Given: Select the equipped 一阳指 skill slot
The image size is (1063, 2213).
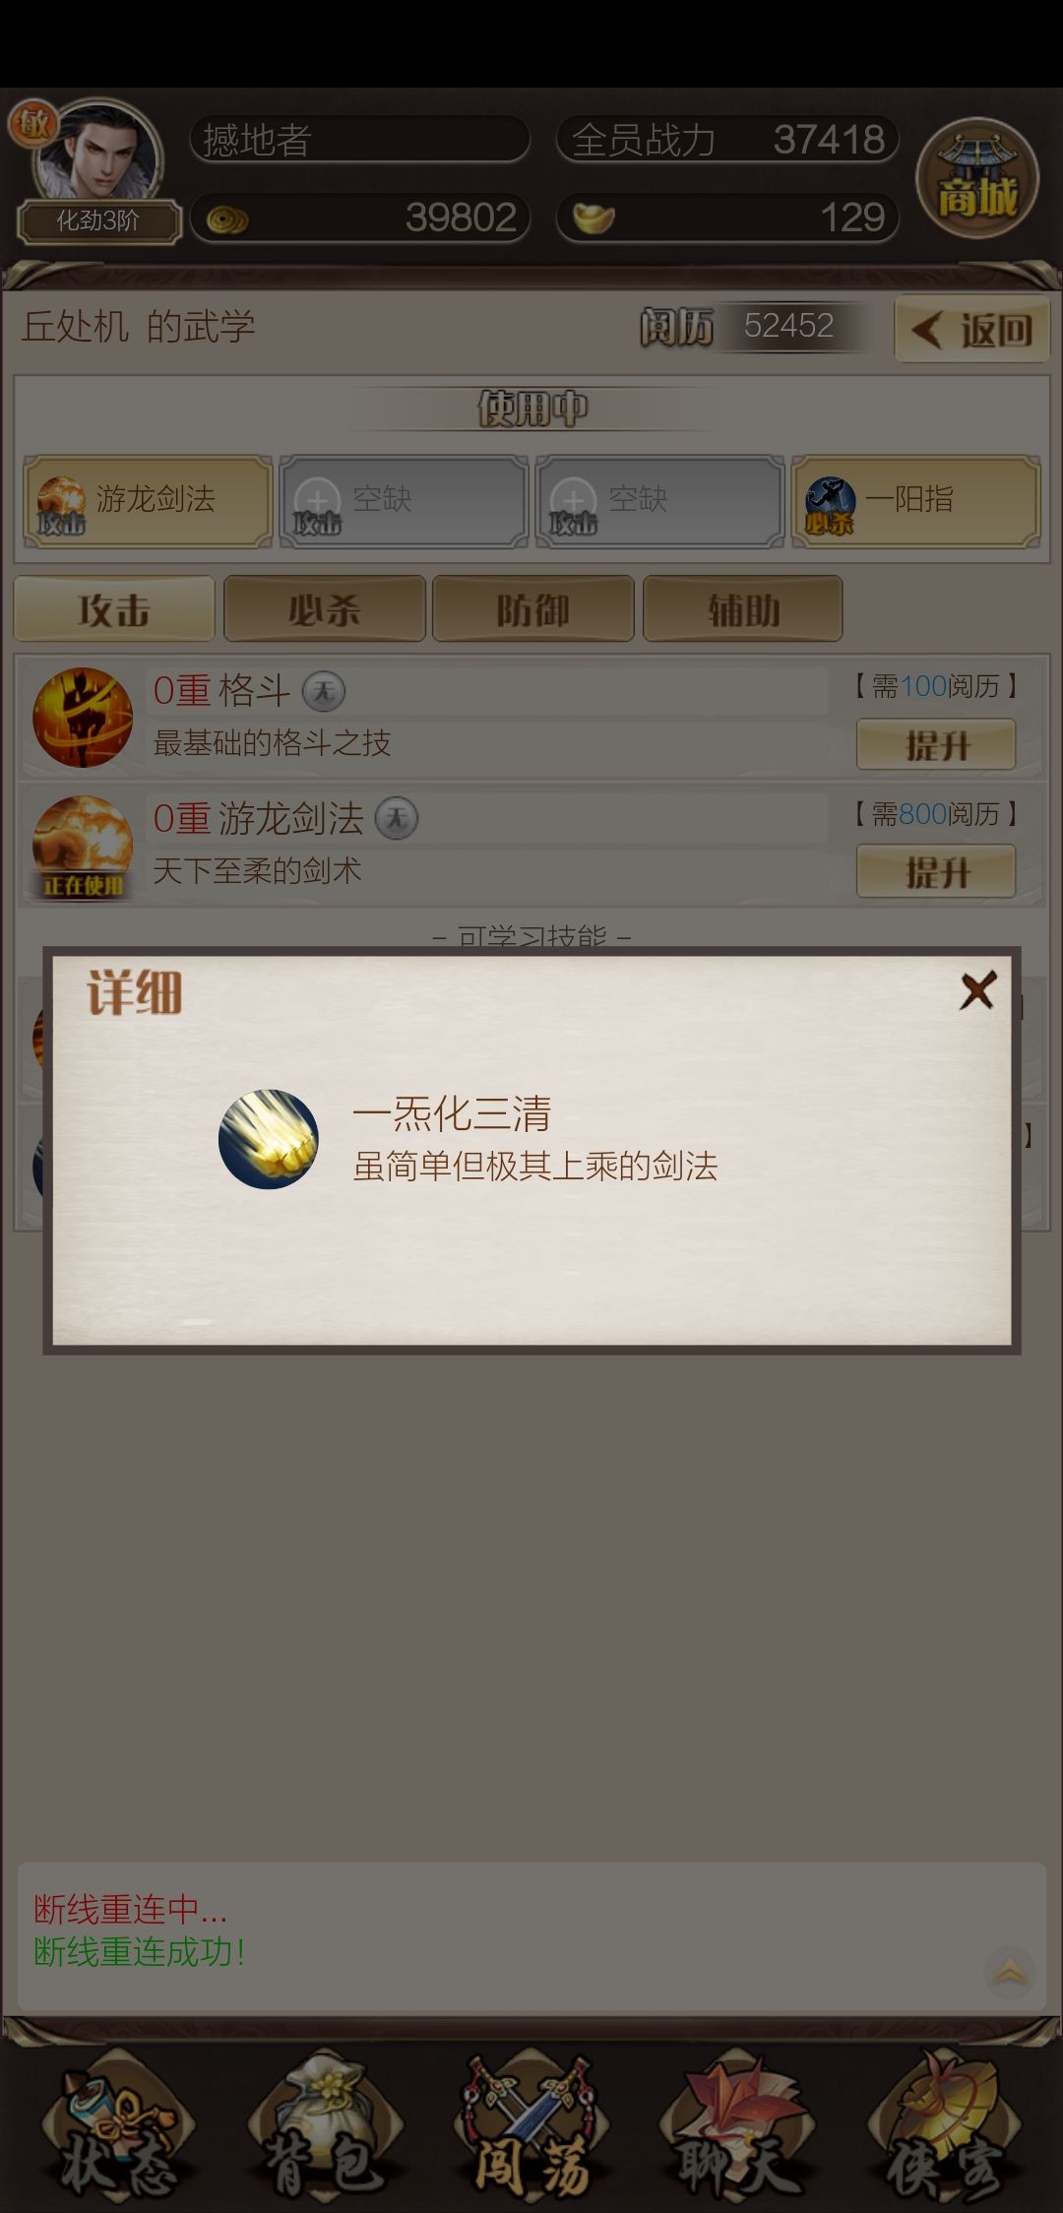Looking at the screenshot, I should 915,501.
